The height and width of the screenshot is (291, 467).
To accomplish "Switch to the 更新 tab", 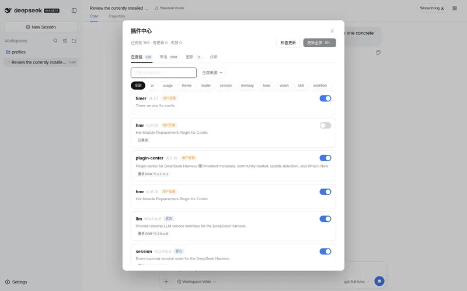I will pyautogui.click(x=193, y=57).
